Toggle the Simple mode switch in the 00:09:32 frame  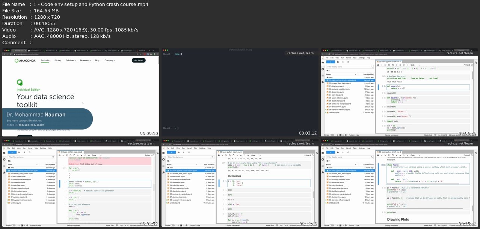(x=13, y=225)
